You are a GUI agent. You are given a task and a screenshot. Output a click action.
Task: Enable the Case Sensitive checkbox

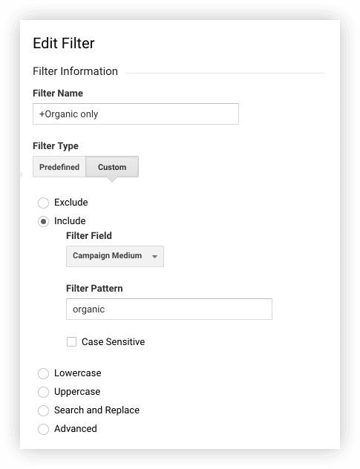click(x=71, y=341)
